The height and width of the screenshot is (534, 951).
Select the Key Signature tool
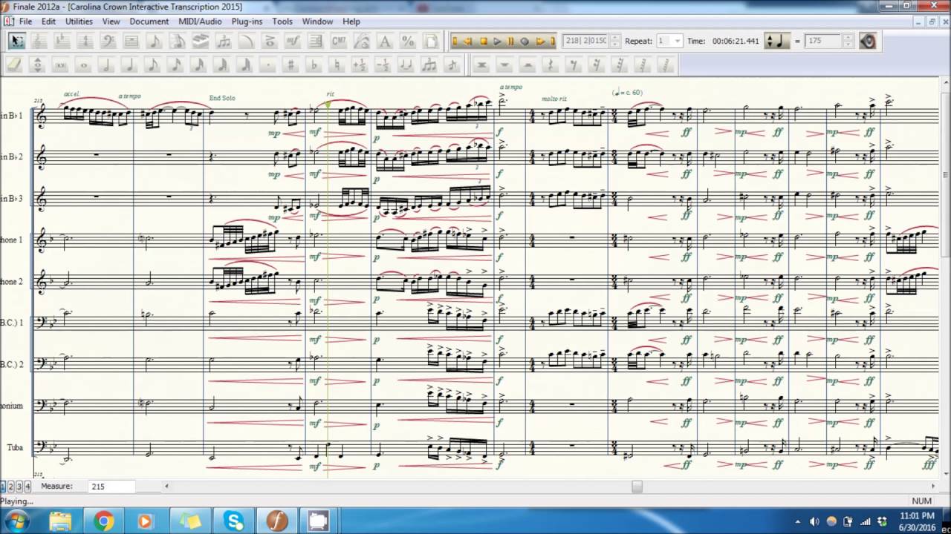click(x=62, y=42)
